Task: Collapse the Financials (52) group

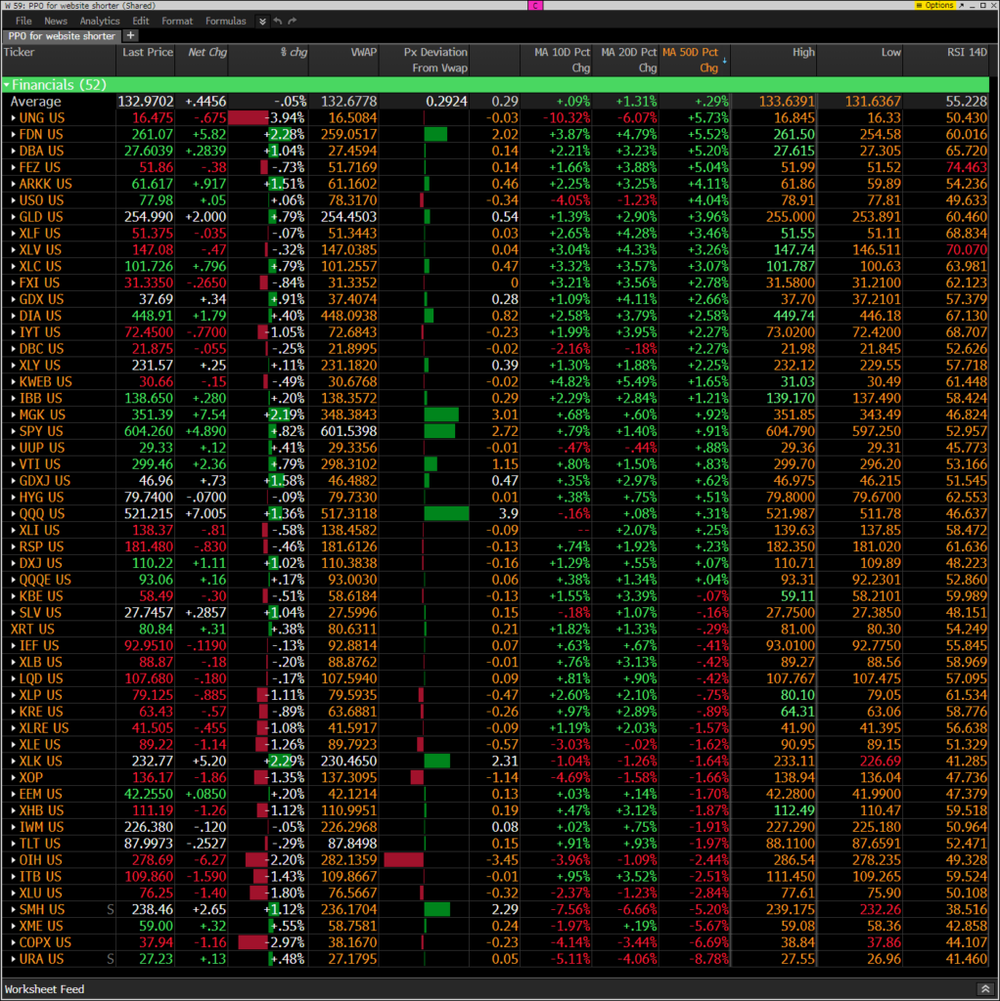Action: (7, 85)
